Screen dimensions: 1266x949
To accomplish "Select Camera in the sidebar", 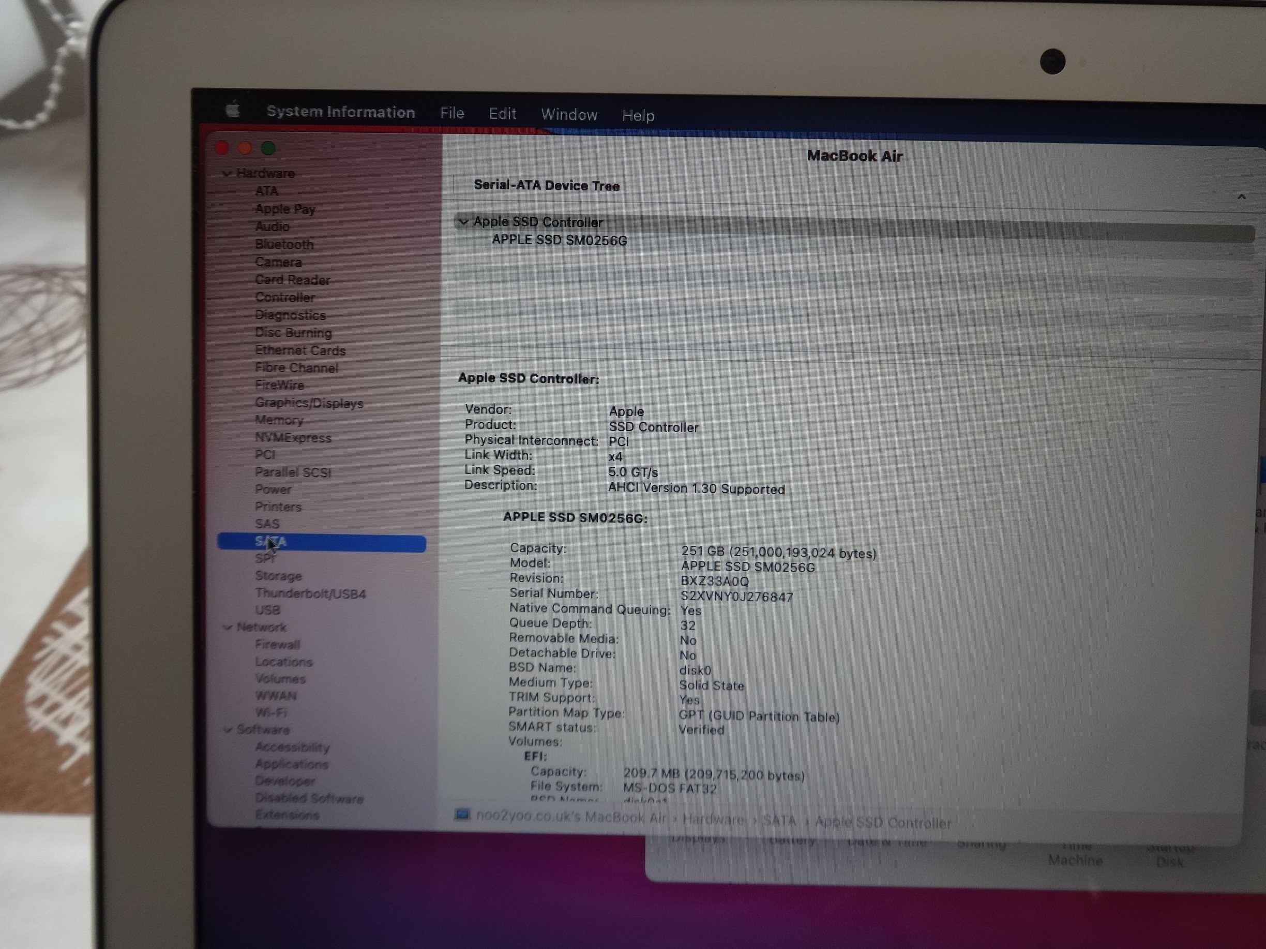I will click(x=278, y=262).
